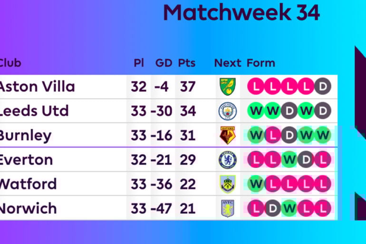This screenshot has width=366, height=244.
Task: Click the GD column header
Action: point(164,63)
